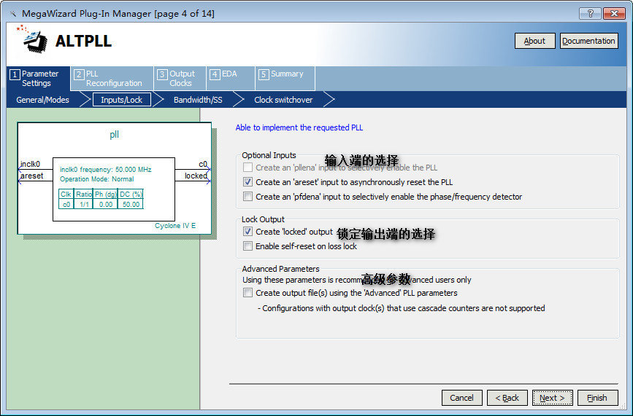Open the PLL Reconfiguration tab
The image size is (633, 416).
[x=112, y=79]
